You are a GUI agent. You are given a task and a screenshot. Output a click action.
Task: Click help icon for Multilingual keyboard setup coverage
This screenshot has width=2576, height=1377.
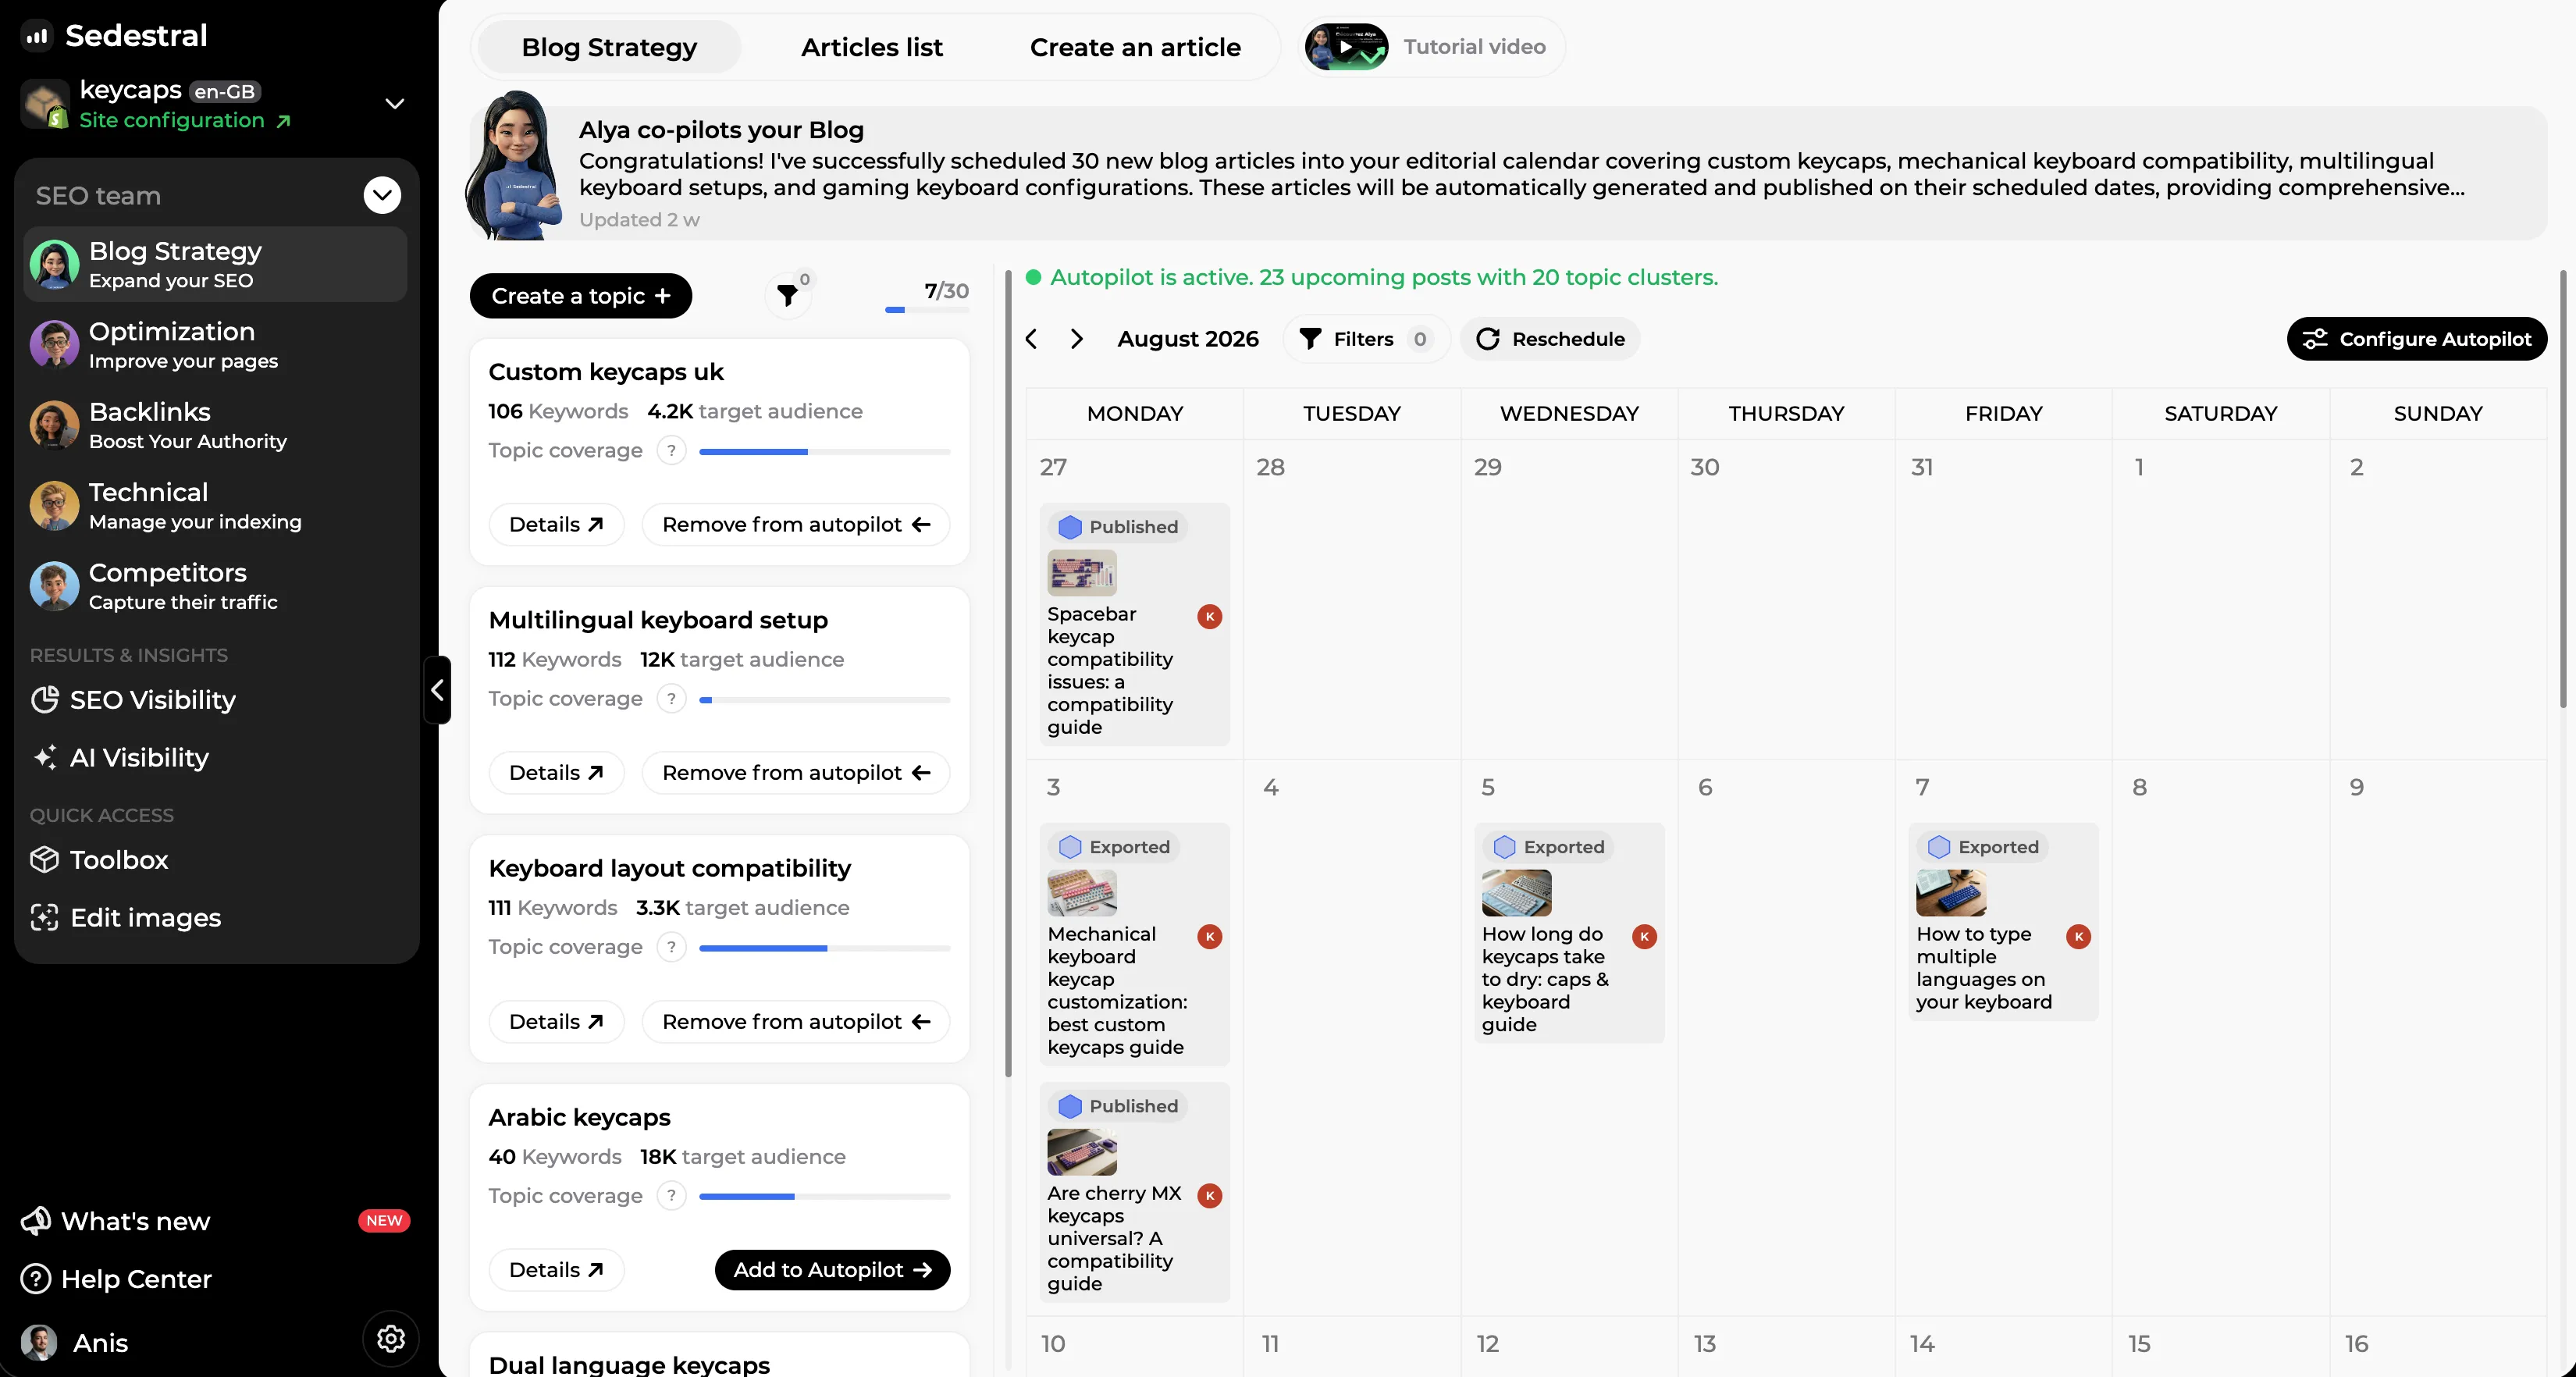coord(671,699)
